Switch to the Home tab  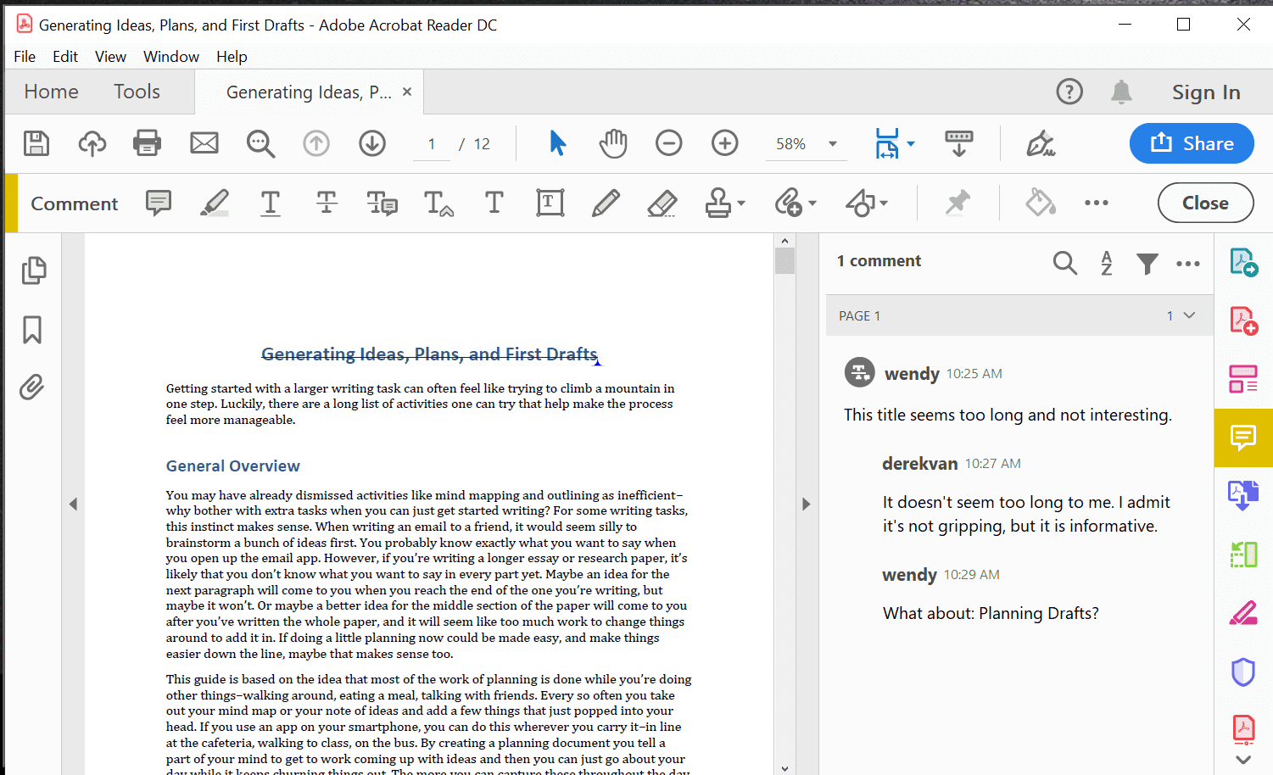tap(51, 92)
